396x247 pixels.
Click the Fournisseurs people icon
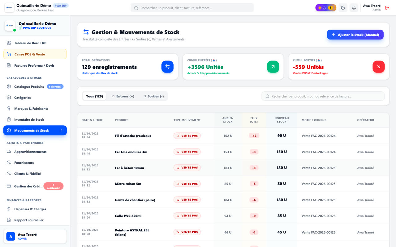9,163
